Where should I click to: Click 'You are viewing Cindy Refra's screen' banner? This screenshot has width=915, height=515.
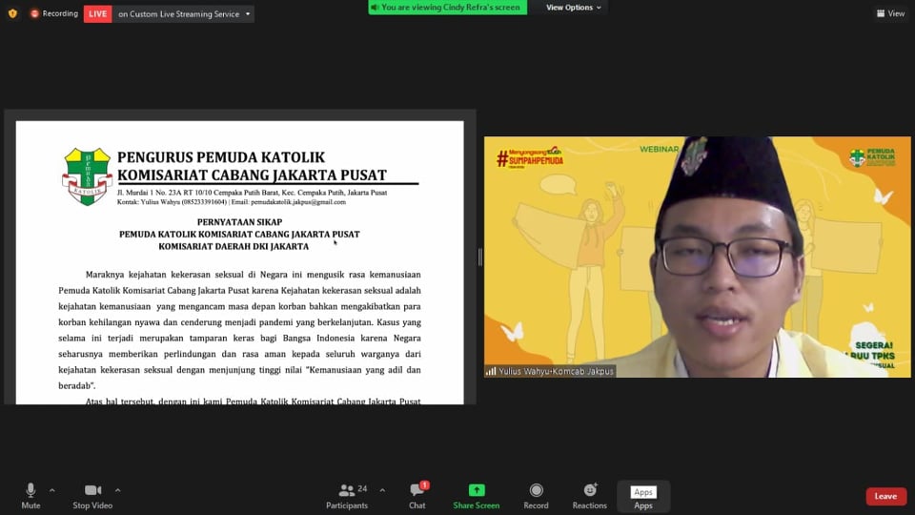click(448, 8)
